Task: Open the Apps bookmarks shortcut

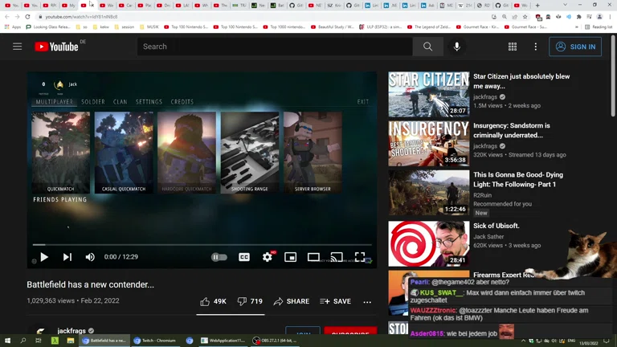Action: point(13,27)
